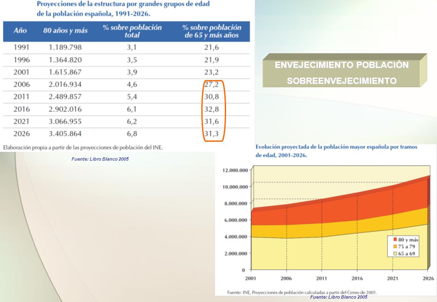Click value 2.902.016 in table
Image resolution: width=437 pixels, height=302 pixels.
click(x=65, y=109)
